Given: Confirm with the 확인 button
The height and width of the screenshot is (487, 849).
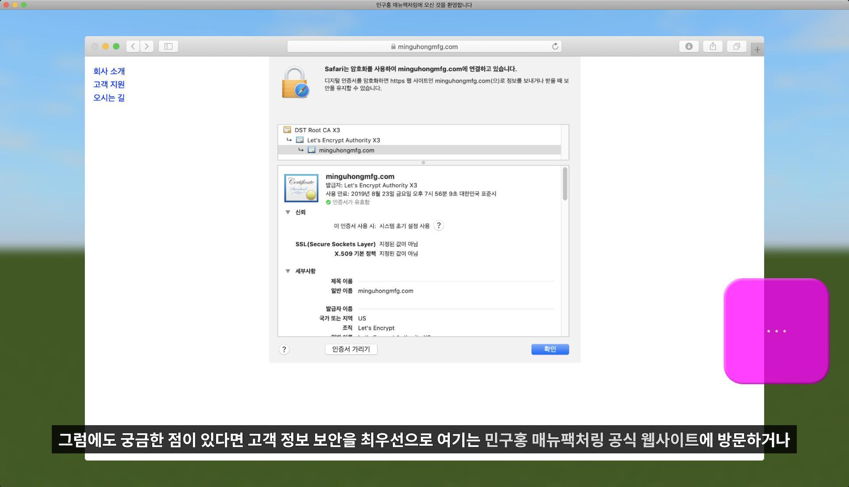Looking at the screenshot, I should pyautogui.click(x=550, y=349).
